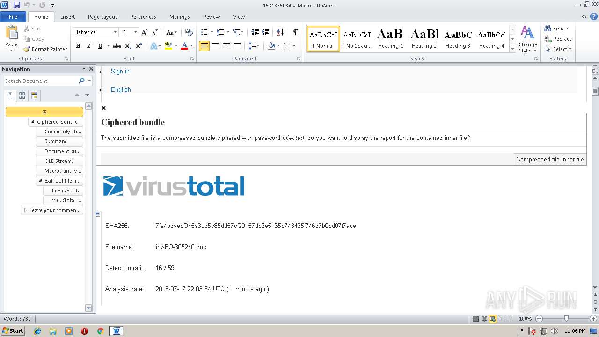Click Shrink Font icon
Viewport: 599px width, 337px height.
tap(154, 32)
